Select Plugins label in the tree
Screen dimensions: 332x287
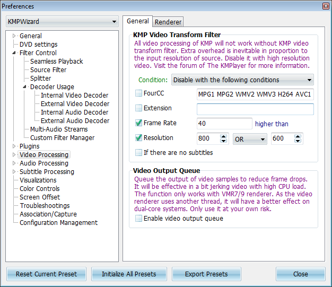tap(29, 146)
